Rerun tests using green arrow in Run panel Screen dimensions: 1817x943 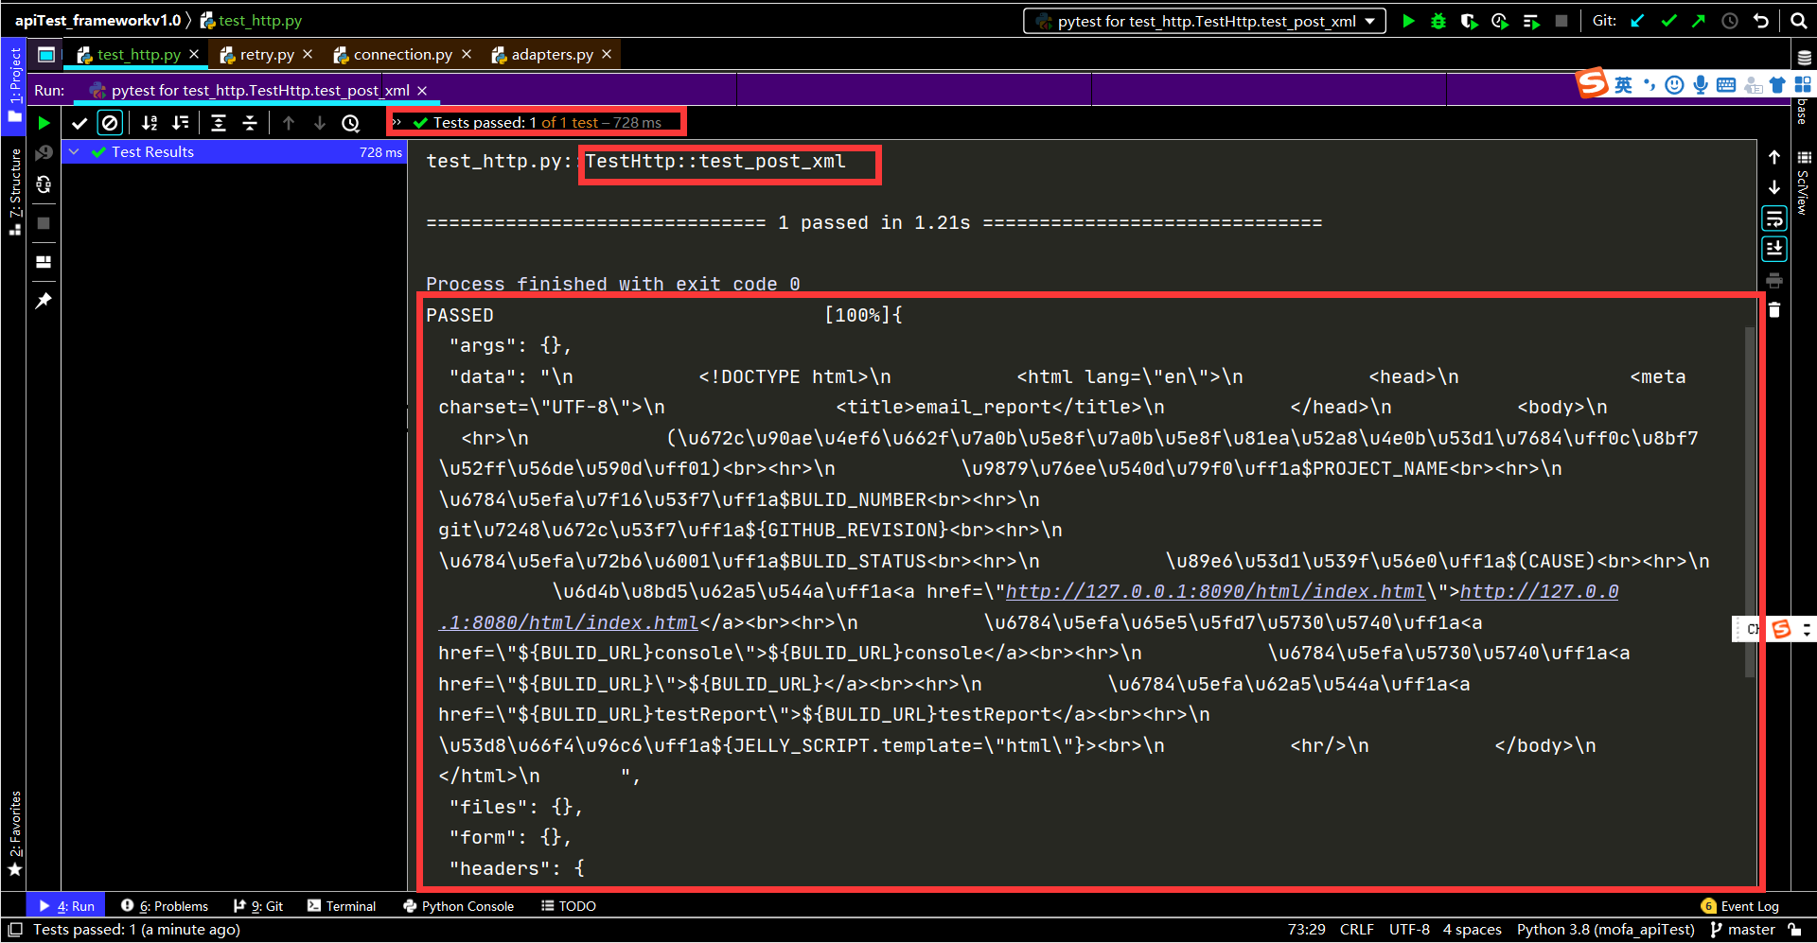point(44,123)
